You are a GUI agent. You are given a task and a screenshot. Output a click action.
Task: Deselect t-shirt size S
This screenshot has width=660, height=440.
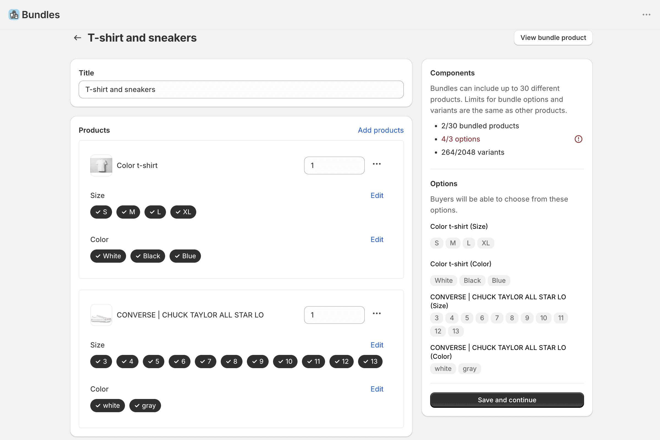pos(101,212)
